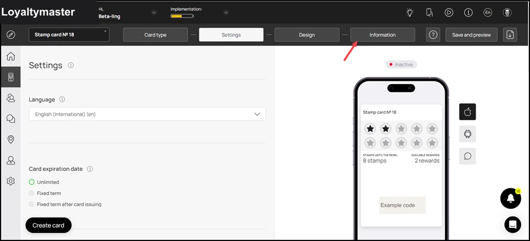
Task: Open the support chat widget icon
Action: [513, 225]
